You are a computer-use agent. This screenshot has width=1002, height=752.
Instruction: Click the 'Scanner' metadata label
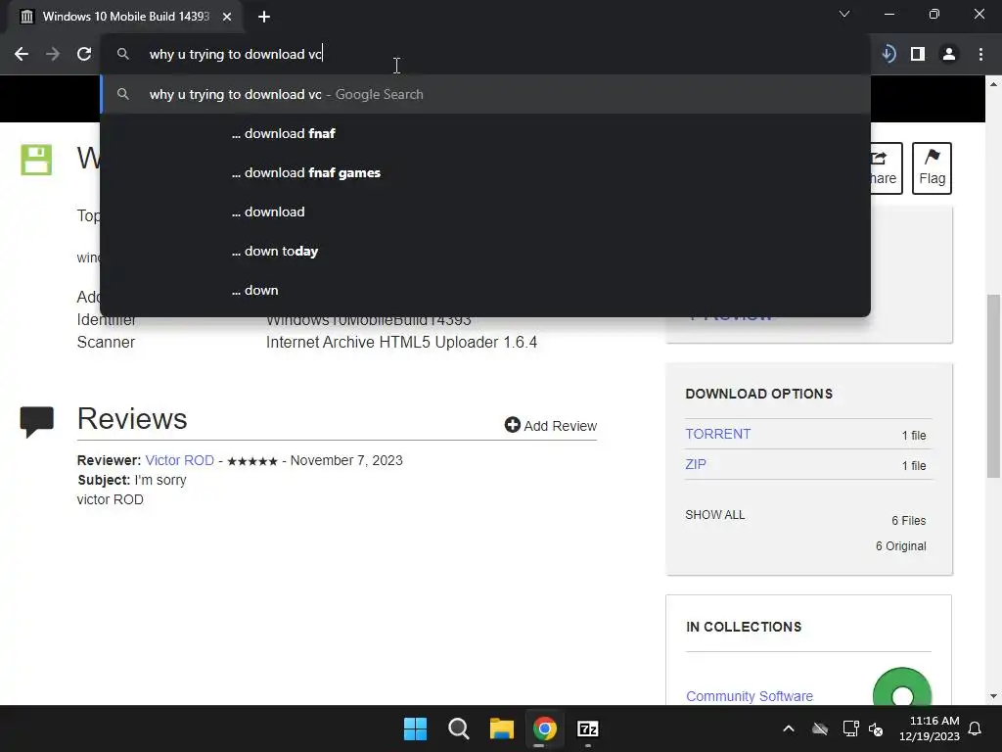pos(106,342)
